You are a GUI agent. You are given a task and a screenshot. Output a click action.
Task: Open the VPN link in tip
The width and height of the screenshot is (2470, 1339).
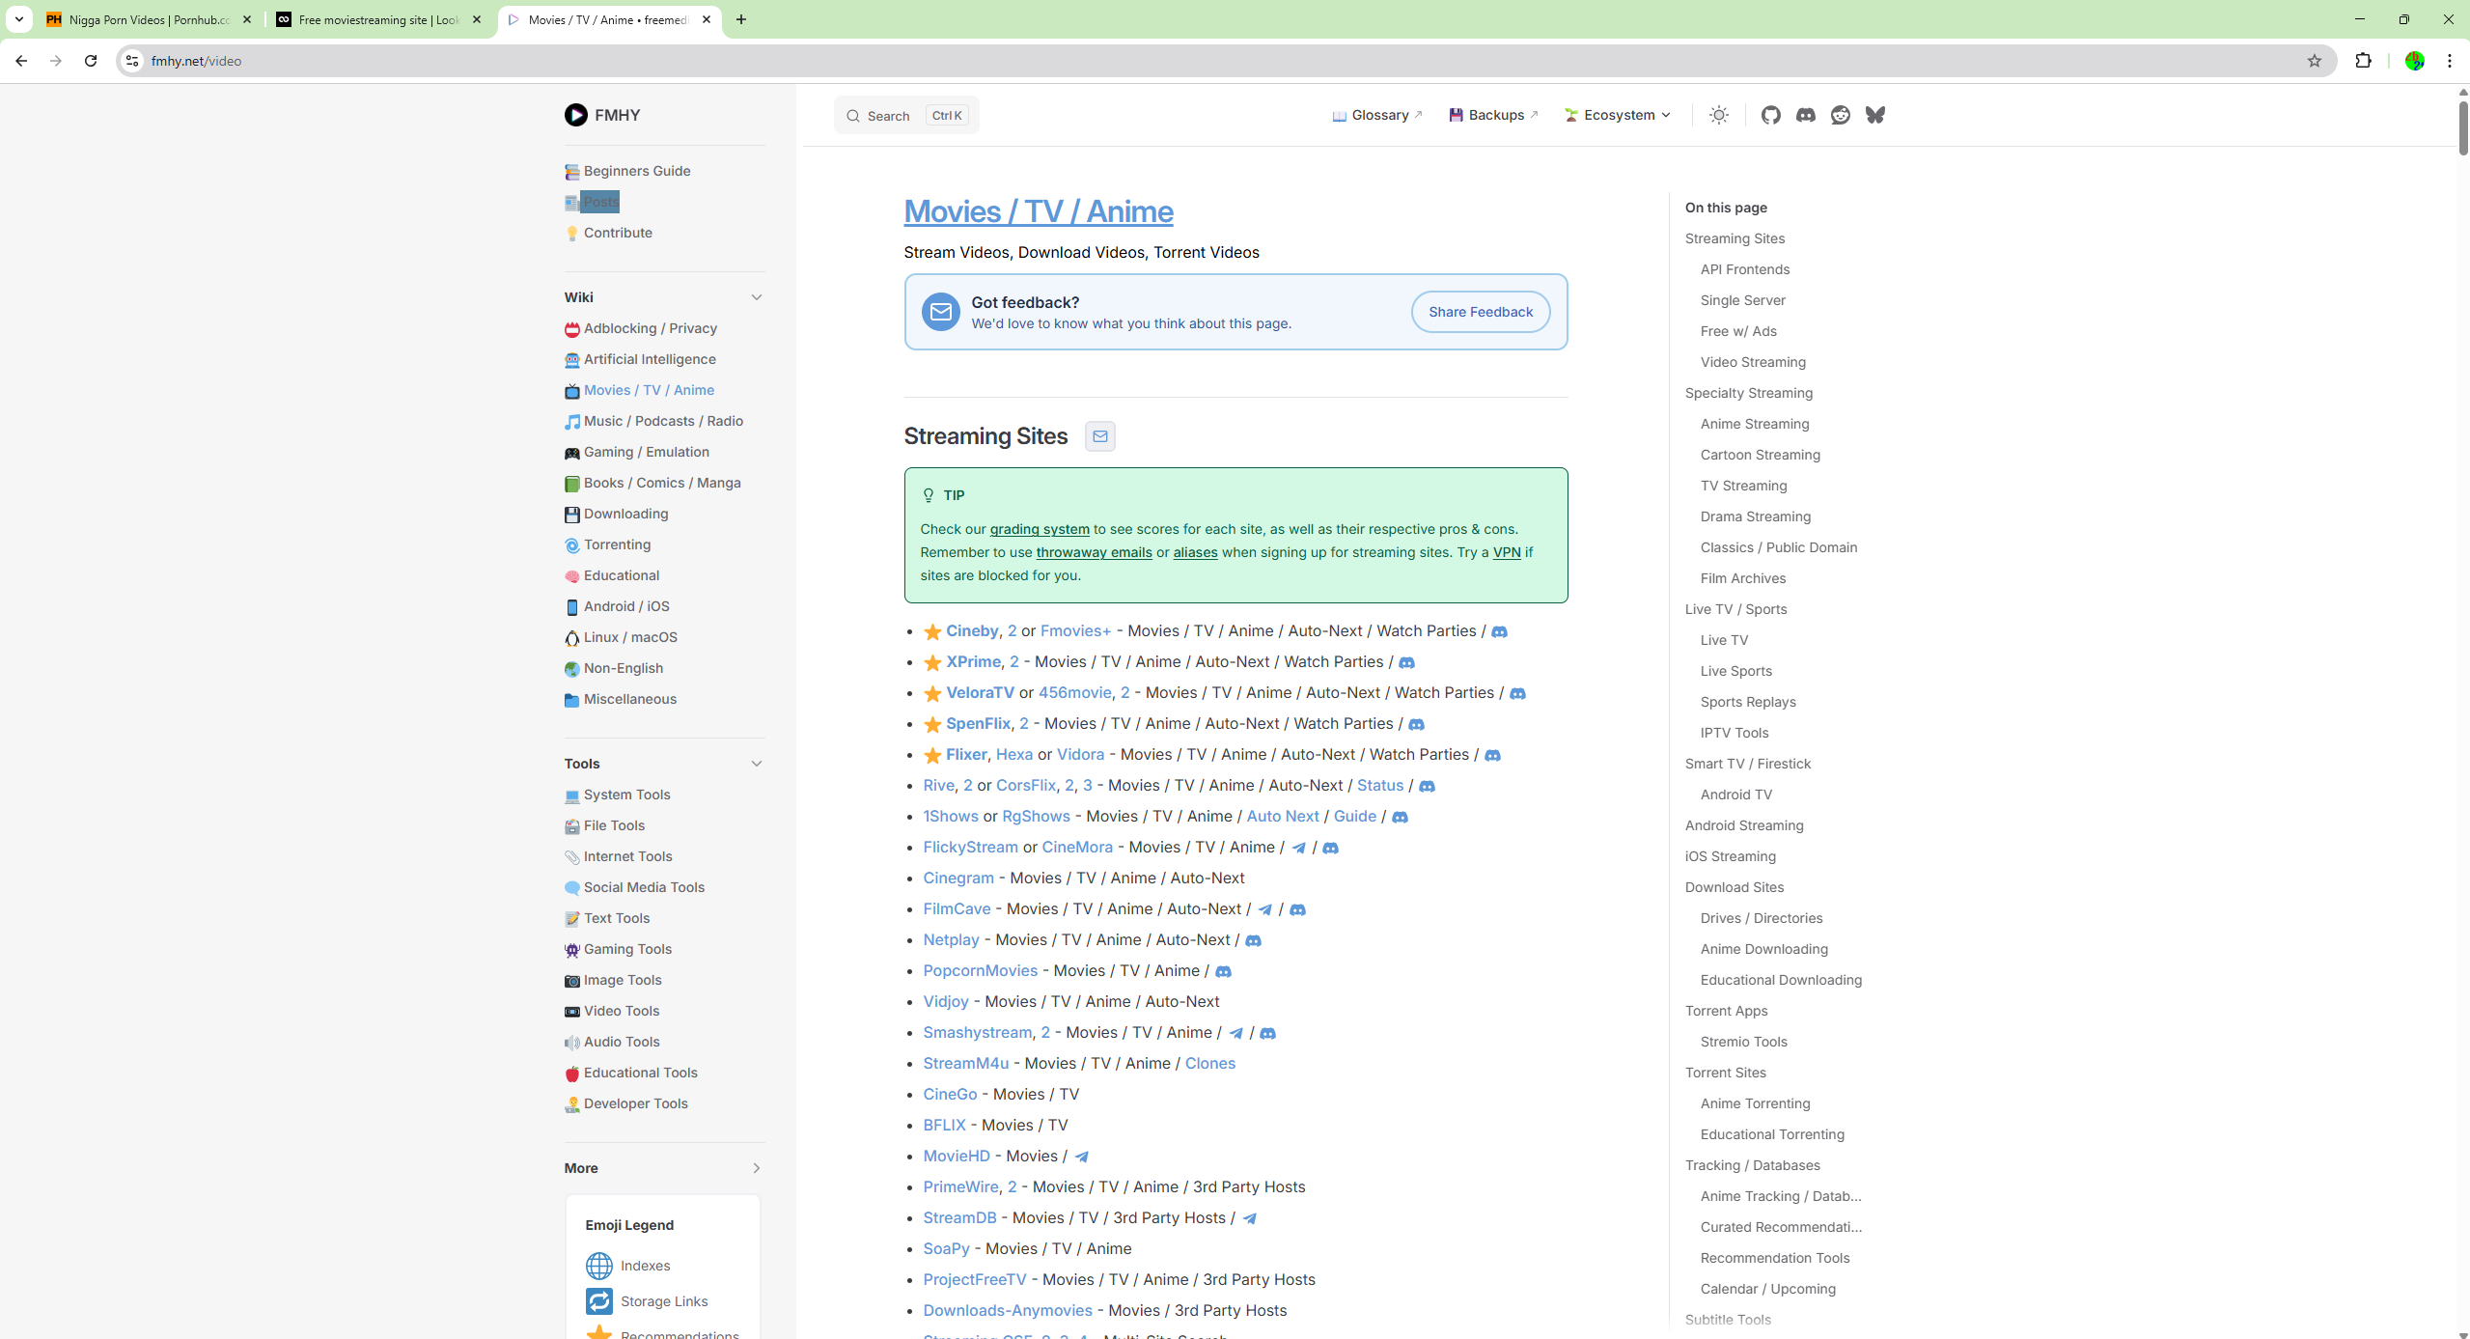tap(1507, 552)
